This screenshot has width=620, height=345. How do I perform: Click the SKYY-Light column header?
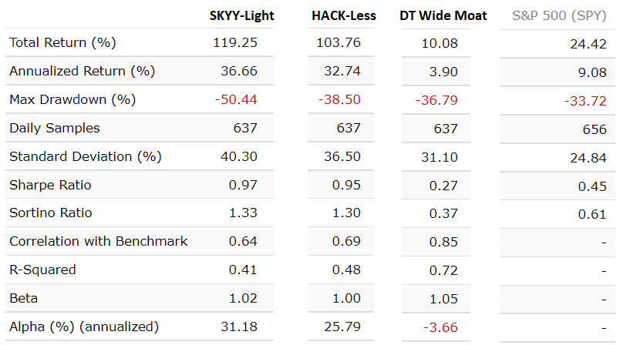pyautogui.click(x=242, y=15)
